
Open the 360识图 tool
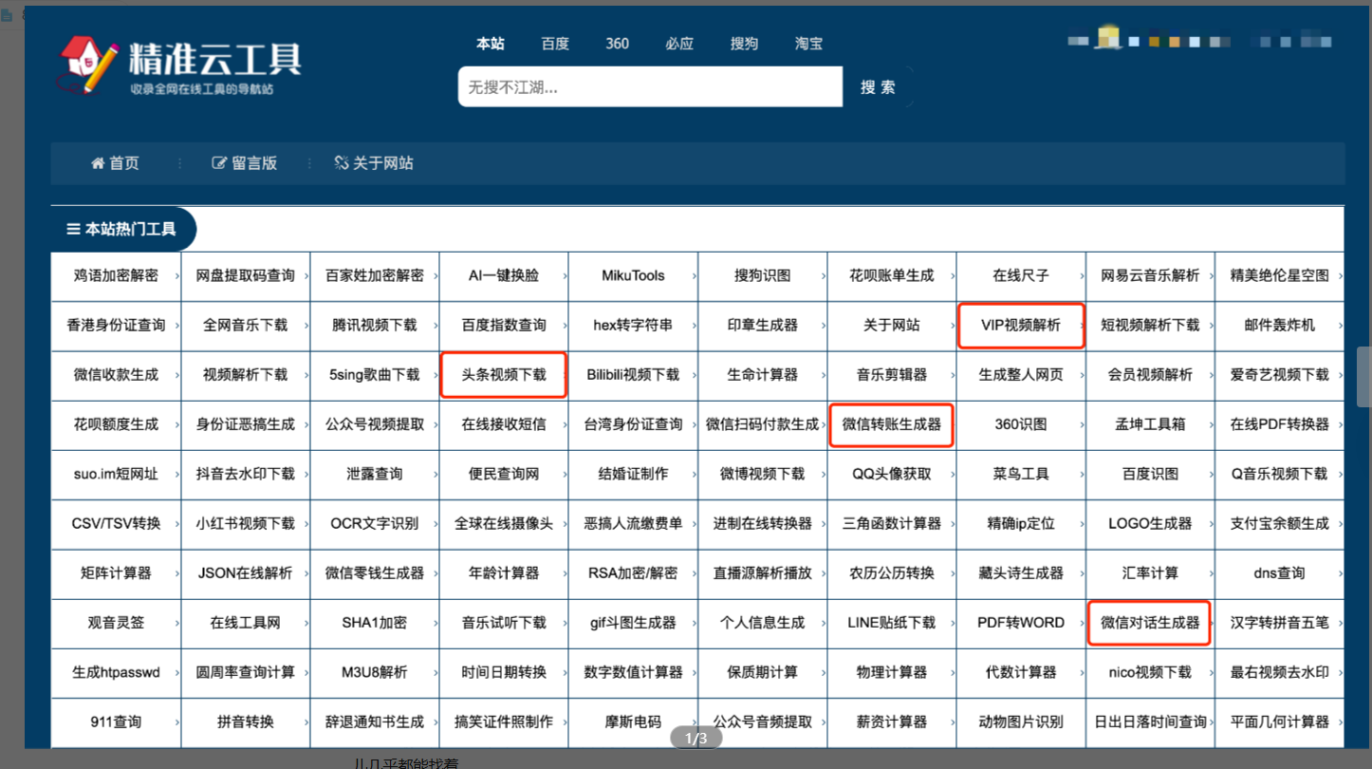[x=1021, y=423]
